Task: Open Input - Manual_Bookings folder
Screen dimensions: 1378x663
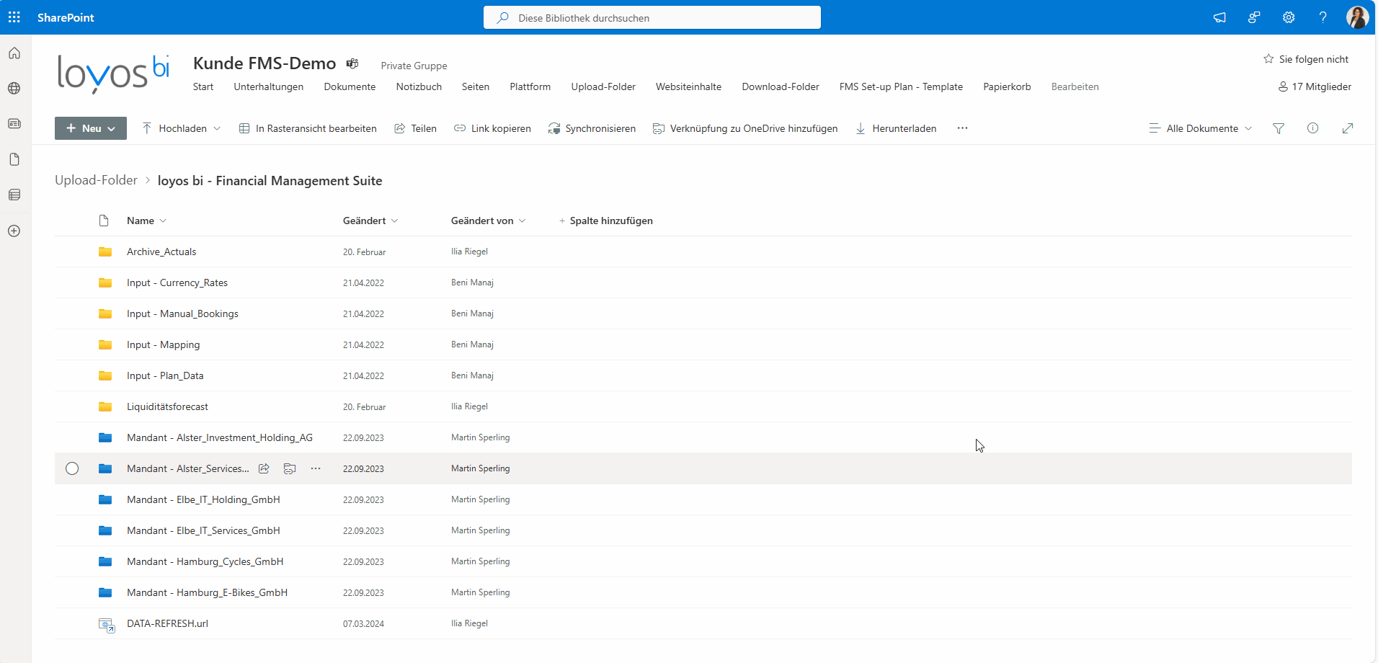Action: [182, 313]
